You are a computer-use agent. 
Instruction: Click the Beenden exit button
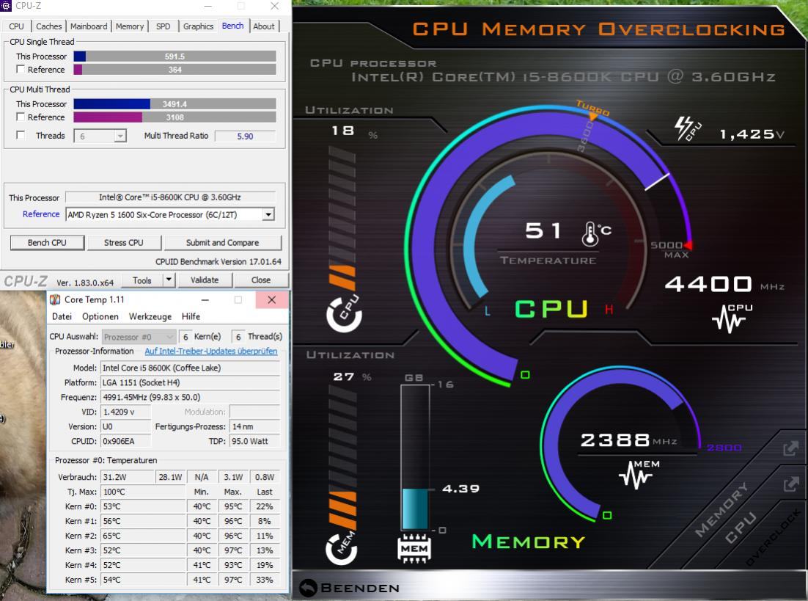[350, 588]
